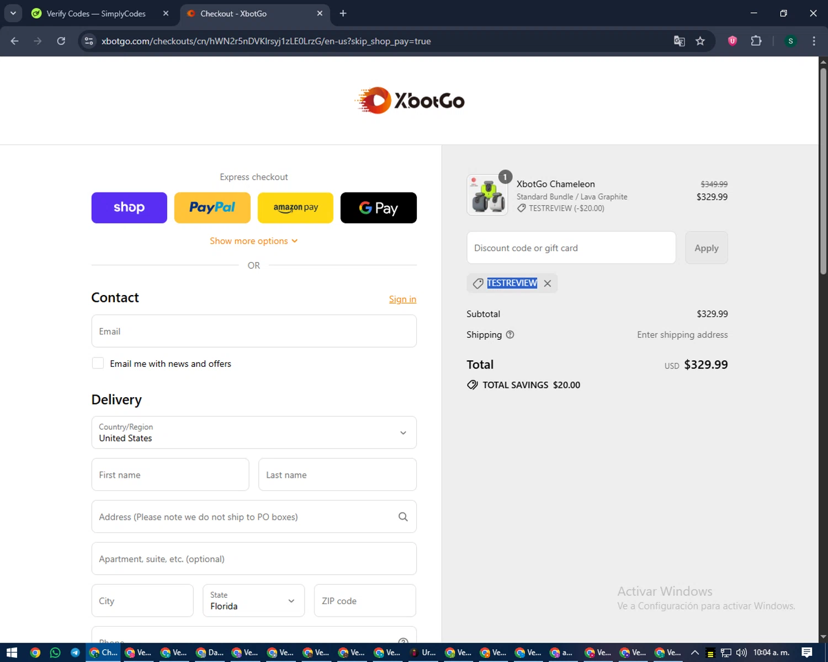
Task: Open the Ur... app on the taskbar
Action: point(423,653)
